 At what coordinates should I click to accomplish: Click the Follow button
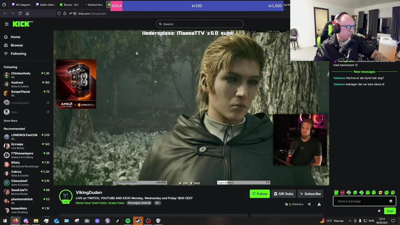tap(260, 194)
